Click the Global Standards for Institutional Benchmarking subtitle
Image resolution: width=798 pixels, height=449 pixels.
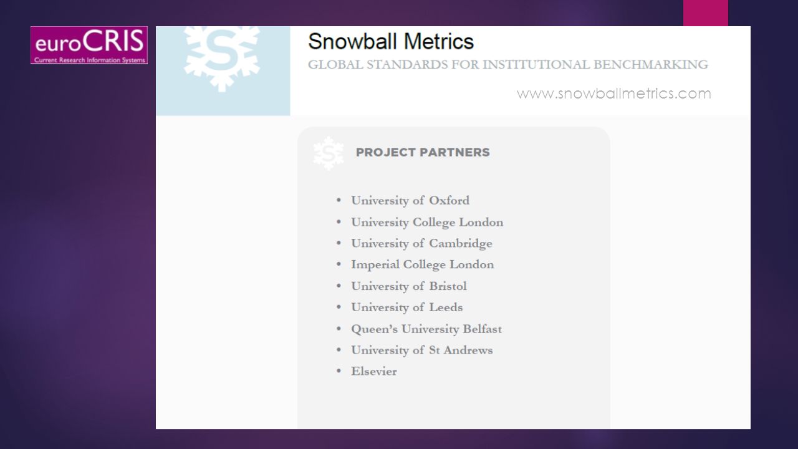[x=508, y=65]
